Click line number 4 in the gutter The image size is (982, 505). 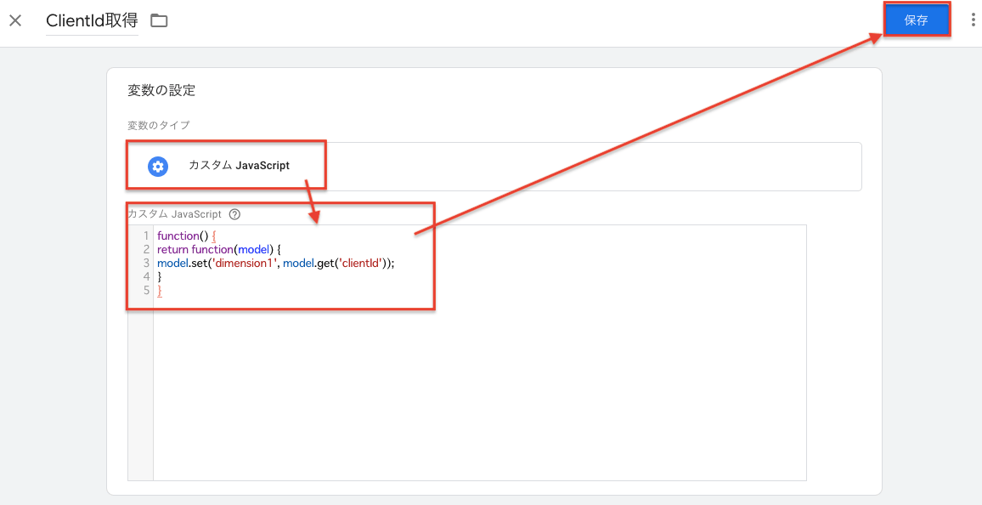click(147, 276)
